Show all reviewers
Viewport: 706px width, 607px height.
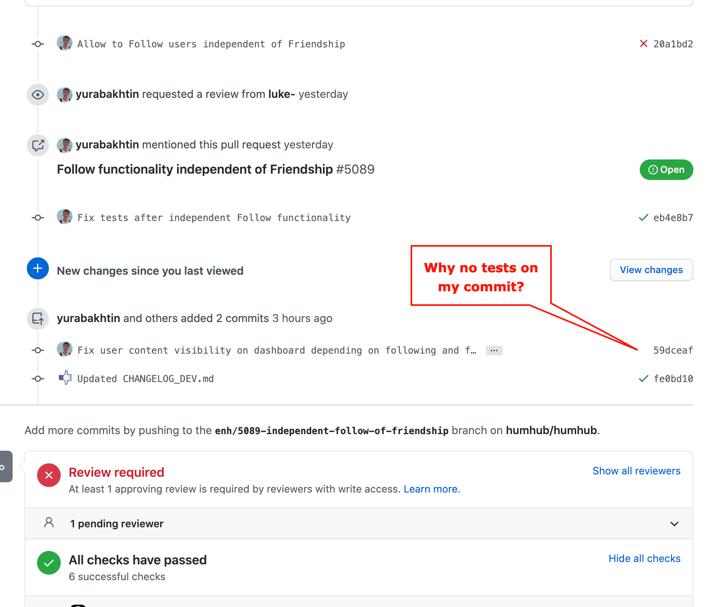pyautogui.click(x=636, y=470)
